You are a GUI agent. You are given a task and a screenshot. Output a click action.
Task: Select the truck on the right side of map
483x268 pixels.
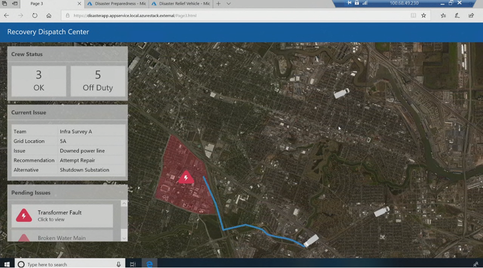pyautogui.click(x=382, y=212)
